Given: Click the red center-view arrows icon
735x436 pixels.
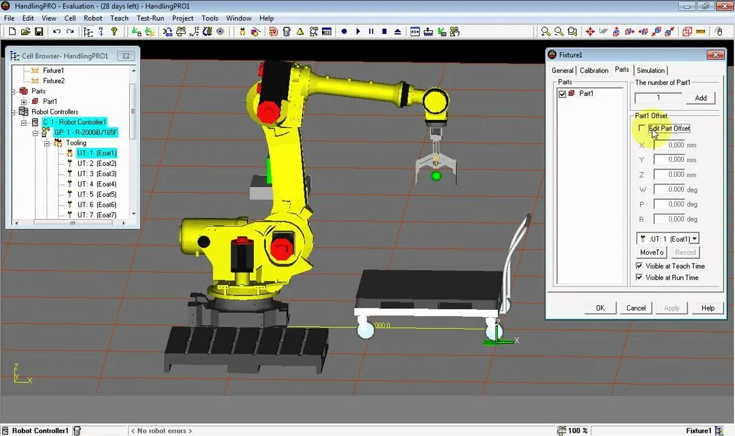Looking at the screenshot, I should [589, 31].
